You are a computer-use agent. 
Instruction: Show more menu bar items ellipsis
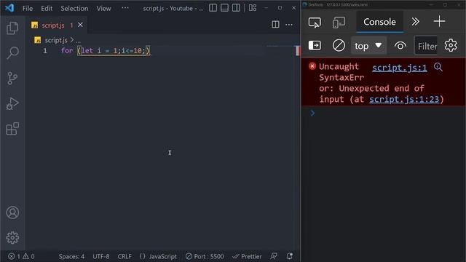click(125, 8)
